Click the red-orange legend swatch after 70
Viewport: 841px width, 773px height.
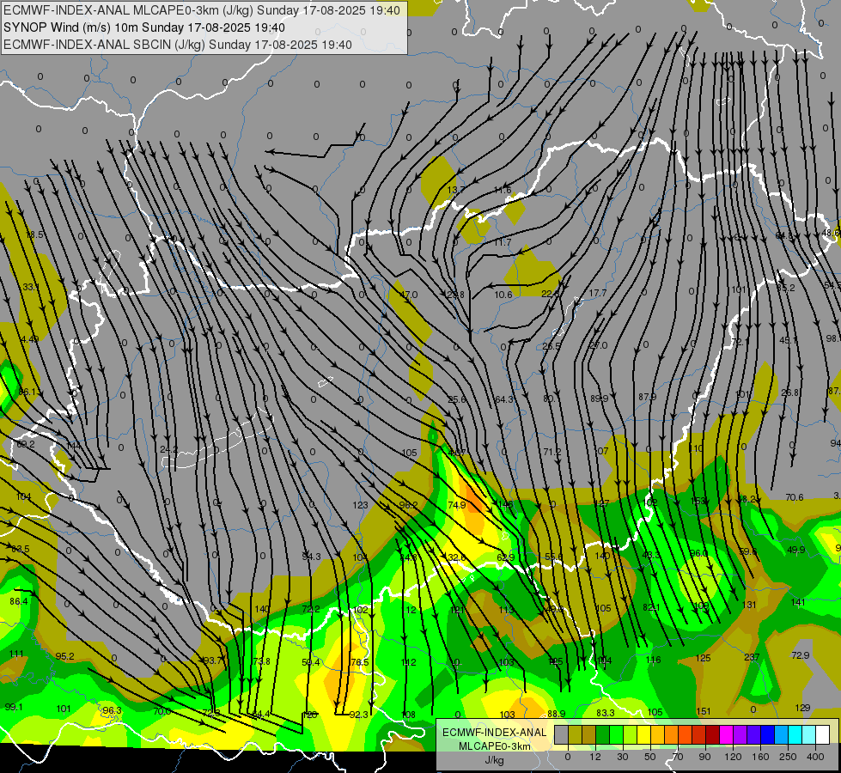point(685,734)
